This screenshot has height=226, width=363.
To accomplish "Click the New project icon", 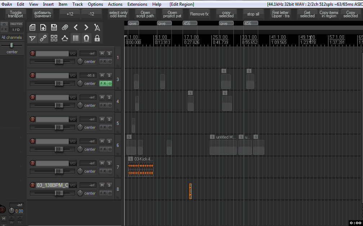I will 32,27.
